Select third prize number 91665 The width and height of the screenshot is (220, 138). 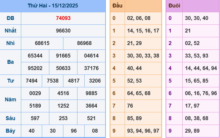(x=63, y=56)
